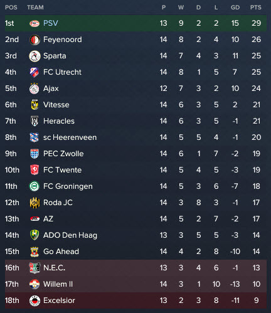Select the Willem II badge icon
This screenshot has width=271, height=313.
tap(35, 284)
